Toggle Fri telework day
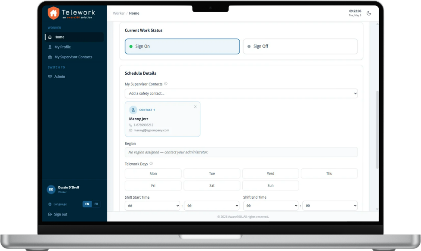Viewport: 421px width, 251px height. coord(153,186)
